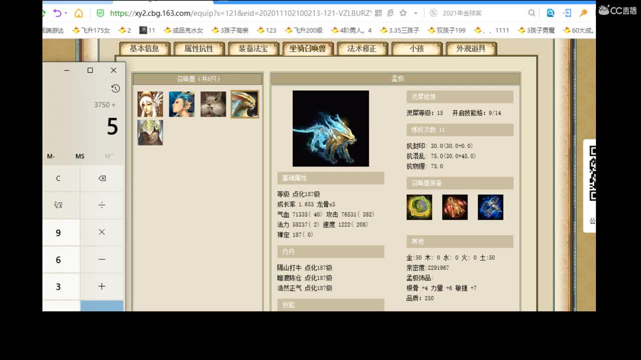The width and height of the screenshot is (641, 360).
Task: Open the 成品壳水女 bookmark
Action: coord(183,30)
